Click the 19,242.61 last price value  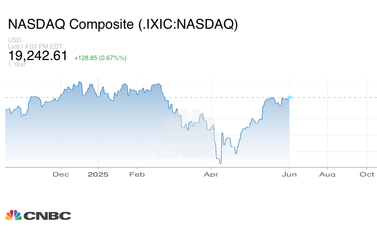(x=38, y=55)
